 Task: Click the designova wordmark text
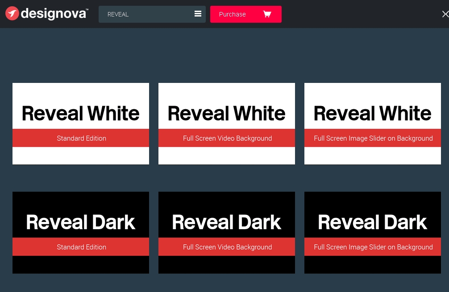(54, 14)
